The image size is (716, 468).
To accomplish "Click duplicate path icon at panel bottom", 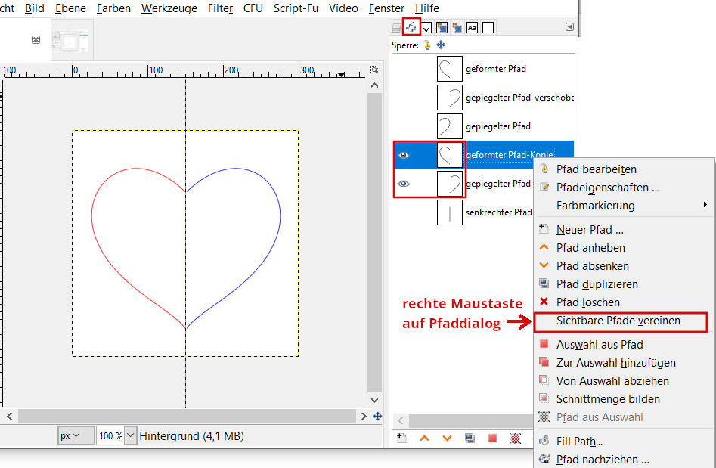I will [470, 438].
